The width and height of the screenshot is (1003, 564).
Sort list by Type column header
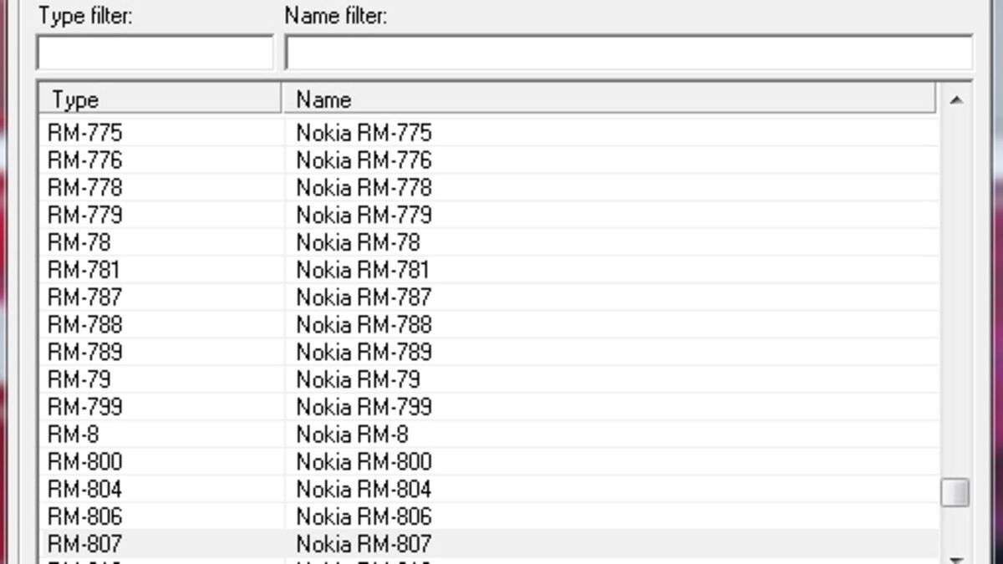160,99
